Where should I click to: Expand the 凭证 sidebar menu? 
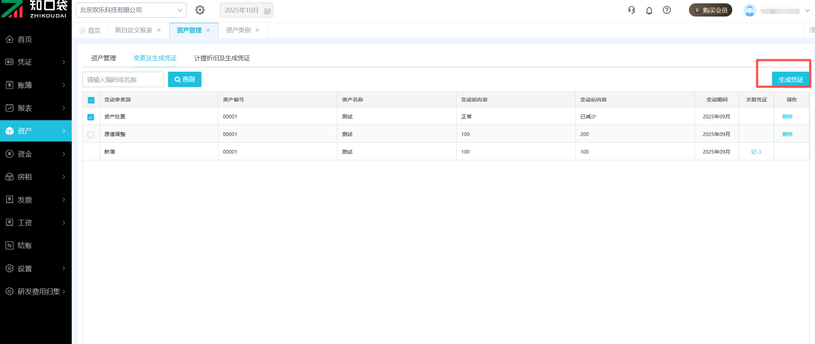[36, 62]
